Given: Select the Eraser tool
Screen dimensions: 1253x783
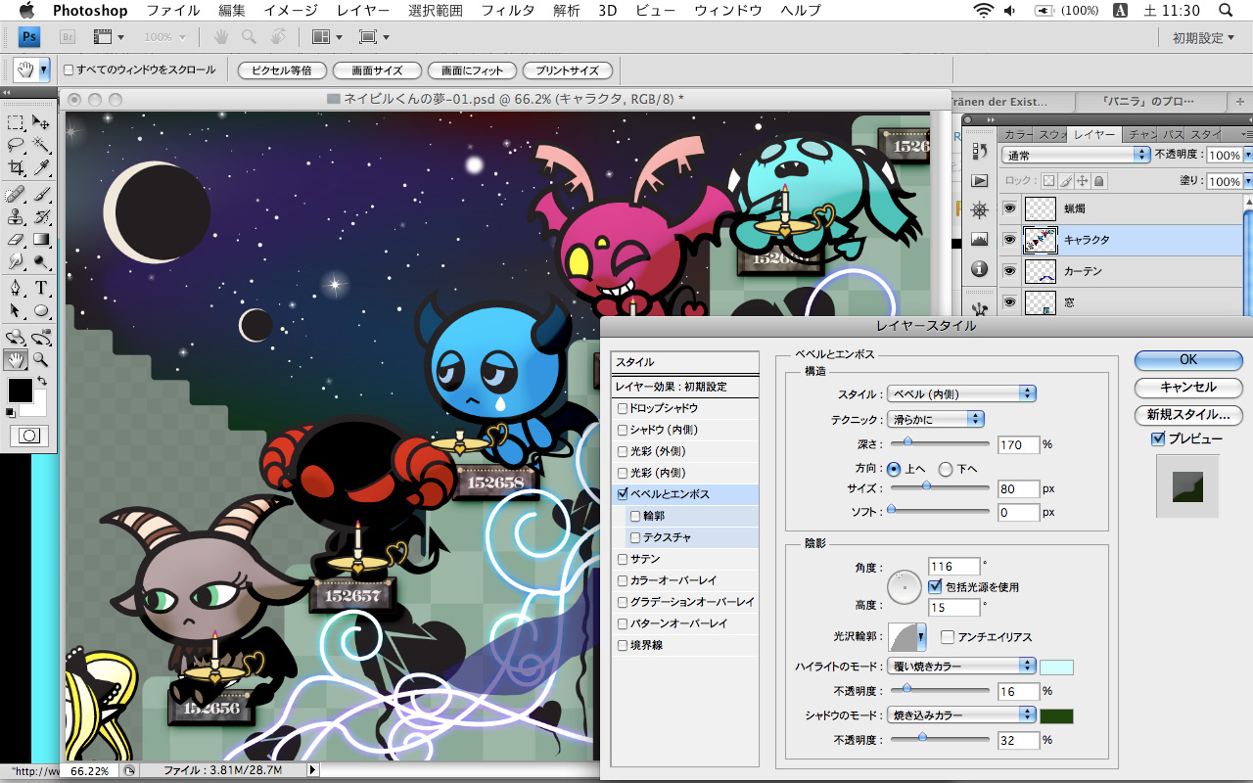Looking at the screenshot, I should coord(16,239).
